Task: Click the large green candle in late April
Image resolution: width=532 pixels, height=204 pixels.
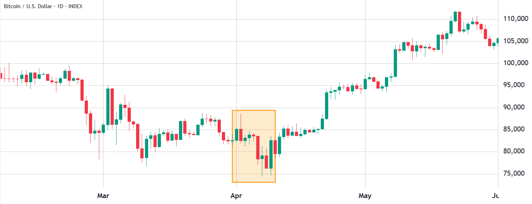Action: pyautogui.click(x=326, y=106)
